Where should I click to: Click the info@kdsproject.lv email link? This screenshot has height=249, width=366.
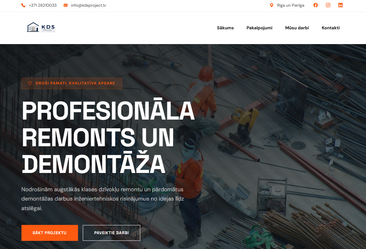tap(88, 5)
